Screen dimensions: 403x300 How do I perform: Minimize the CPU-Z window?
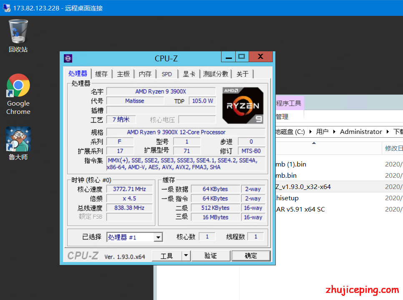tap(229, 57)
